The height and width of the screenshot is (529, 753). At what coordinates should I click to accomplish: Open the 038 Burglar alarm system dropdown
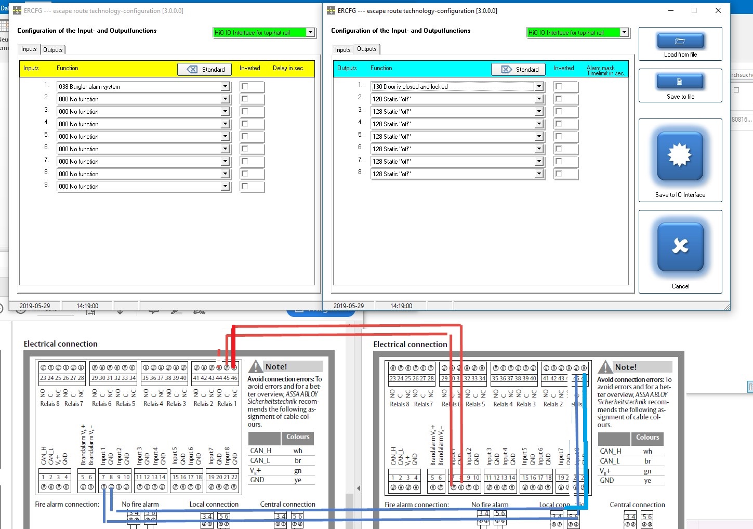225,87
